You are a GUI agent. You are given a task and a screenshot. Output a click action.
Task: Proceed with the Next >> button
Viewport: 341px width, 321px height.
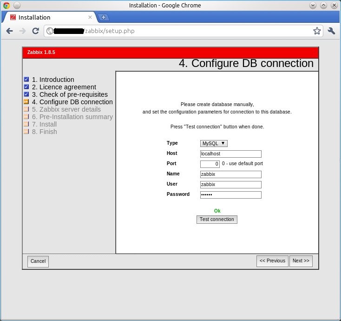(x=301, y=261)
